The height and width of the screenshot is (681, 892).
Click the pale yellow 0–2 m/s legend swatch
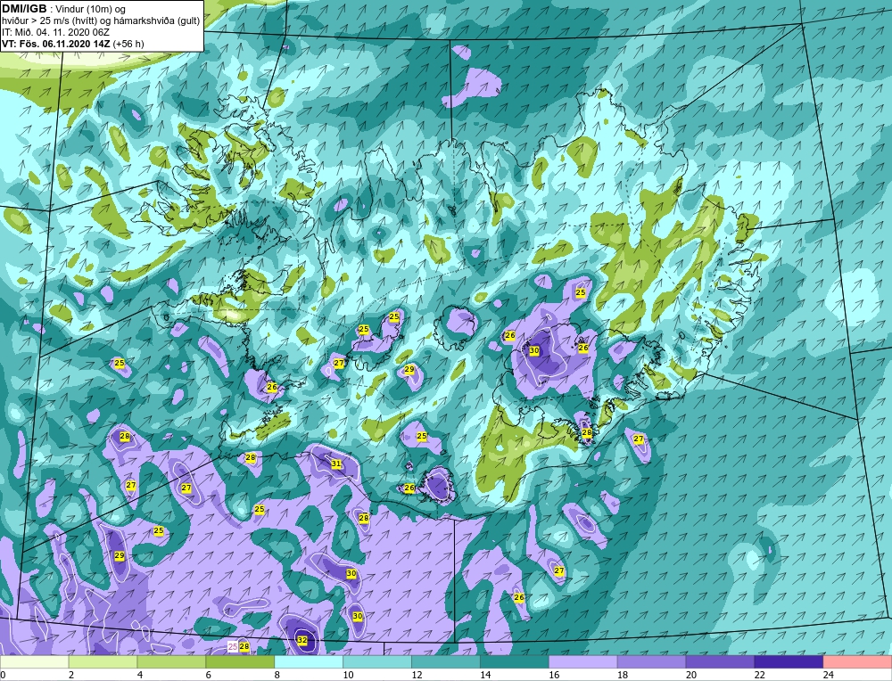(x=34, y=662)
